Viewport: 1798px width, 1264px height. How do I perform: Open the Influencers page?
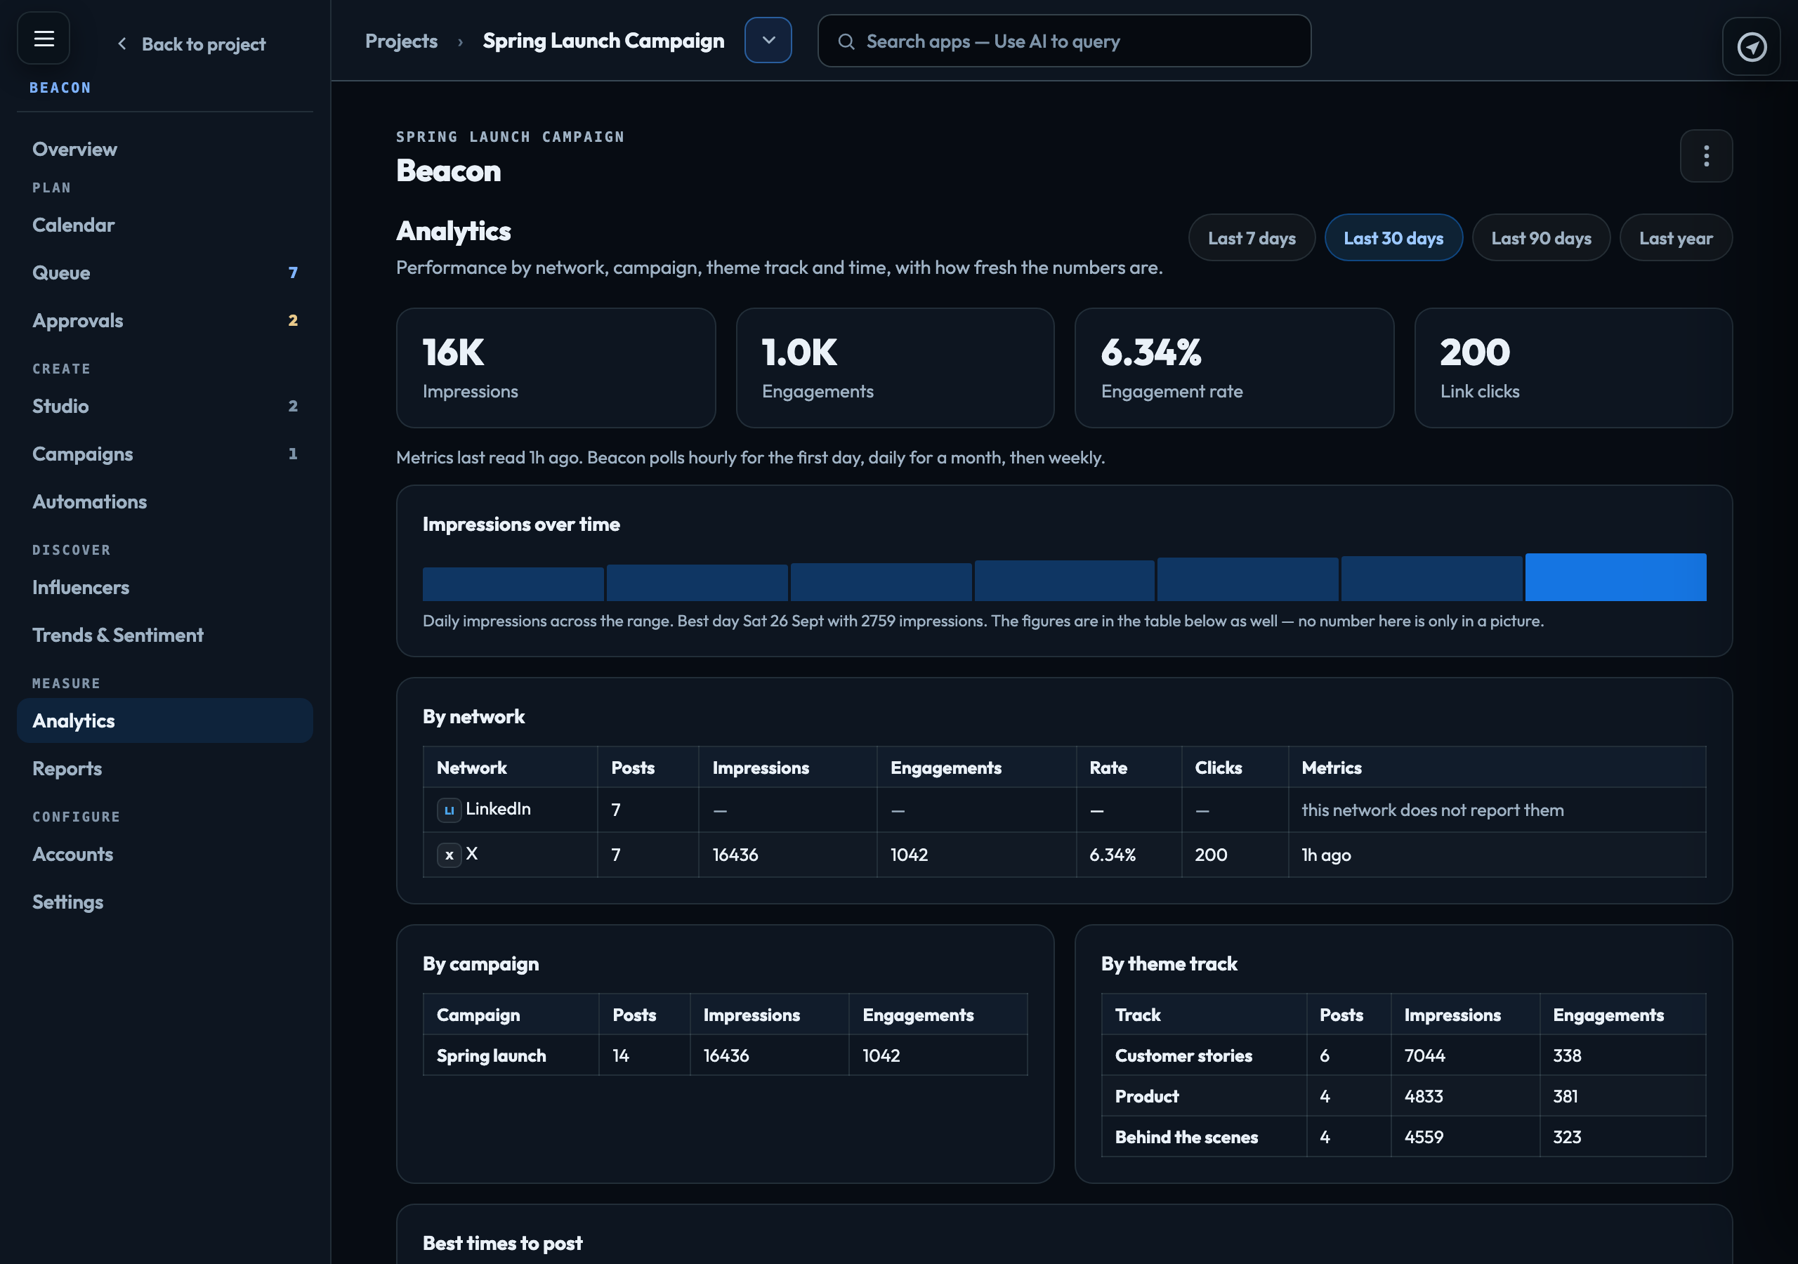(164, 588)
